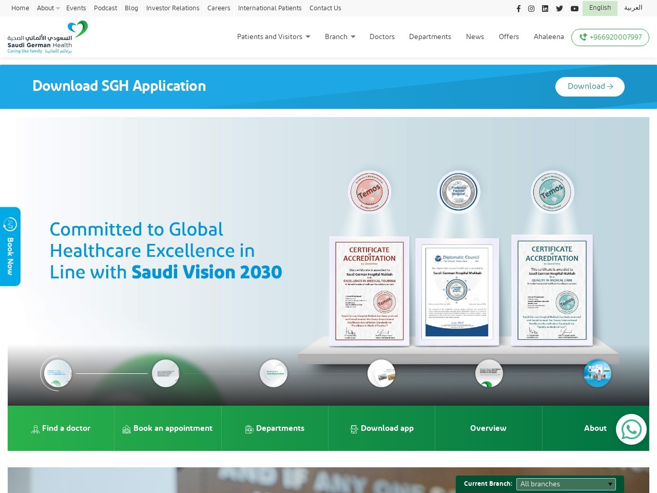Call the +966920007997 phone button

click(x=610, y=37)
